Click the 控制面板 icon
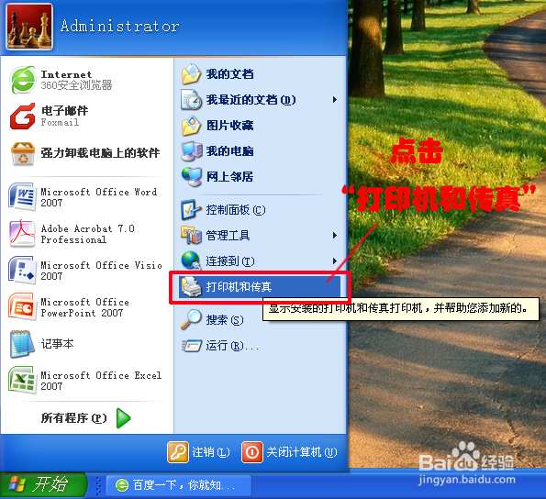Image resolution: width=546 pixels, height=499 pixels. [191, 210]
